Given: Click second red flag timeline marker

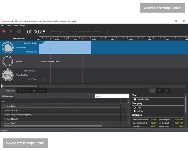Looking at the screenshot, I should (67, 39).
